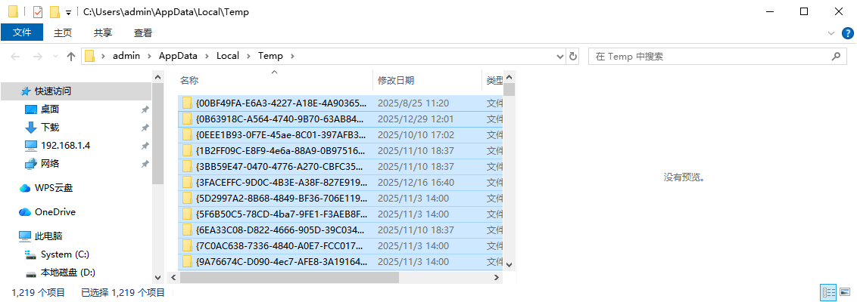The image size is (857, 302).
Task: Select folder {1B2FF09C-E8F9-4e6a-88A9-0B97516...
Action: point(341,150)
